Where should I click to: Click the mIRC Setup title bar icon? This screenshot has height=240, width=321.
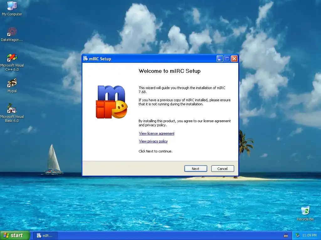point(85,58)
